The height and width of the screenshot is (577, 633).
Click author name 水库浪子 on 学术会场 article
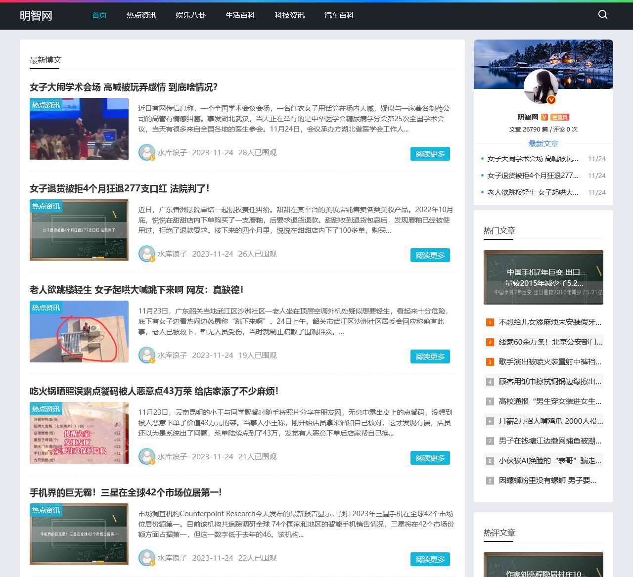coord(172,153)
